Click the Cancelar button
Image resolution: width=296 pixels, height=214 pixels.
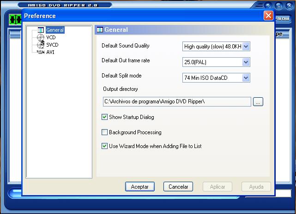point(178,187)
